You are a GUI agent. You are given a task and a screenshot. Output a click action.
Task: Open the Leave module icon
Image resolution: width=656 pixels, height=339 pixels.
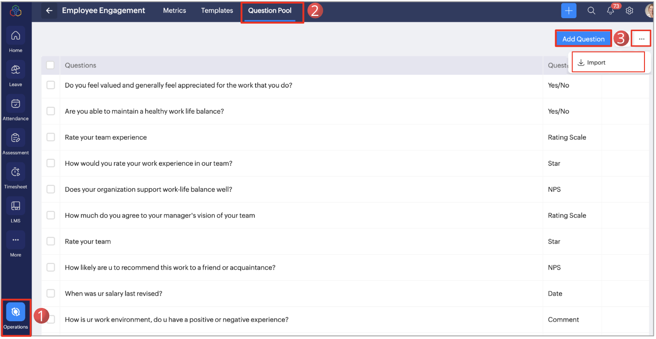(16, 70)
